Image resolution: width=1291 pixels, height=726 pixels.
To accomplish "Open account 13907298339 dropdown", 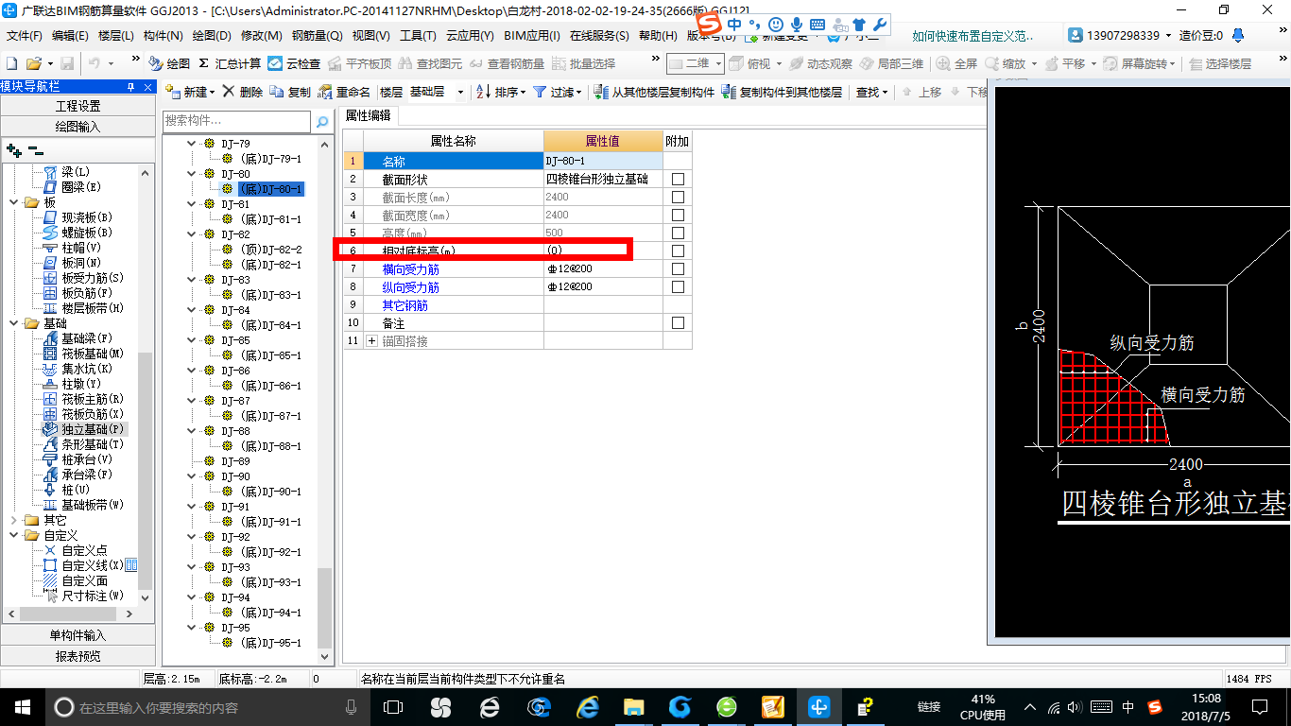I will pyautogui.click(x=1168, y=36).
